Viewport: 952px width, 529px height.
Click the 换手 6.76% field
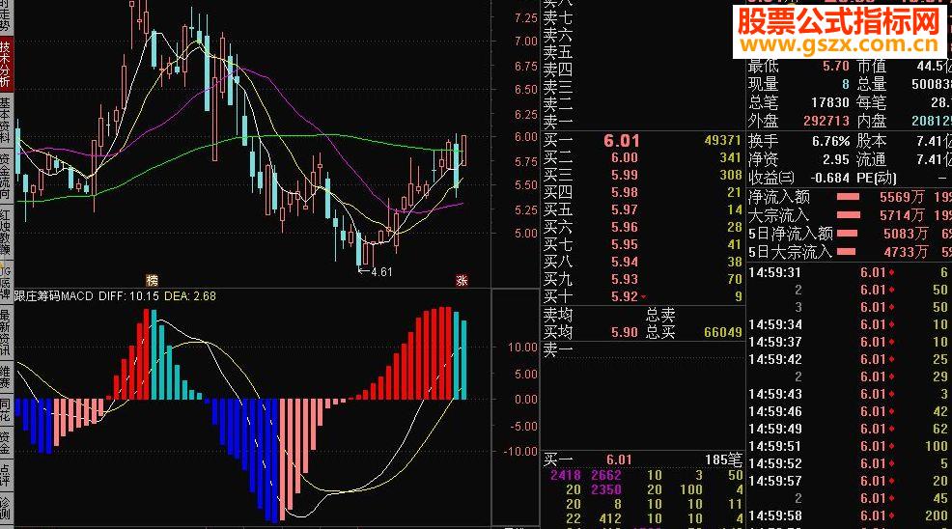[798, 141]
